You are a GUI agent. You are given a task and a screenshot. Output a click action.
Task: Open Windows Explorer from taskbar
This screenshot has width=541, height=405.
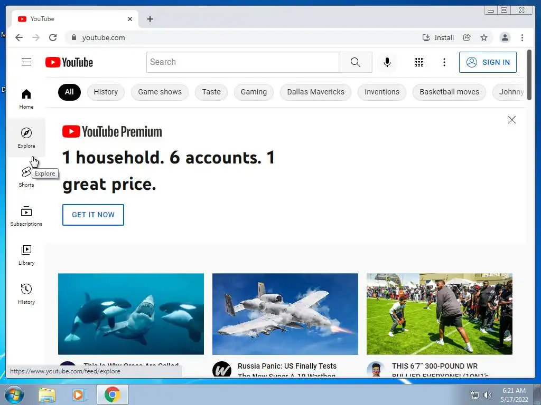tap(47, 394)
